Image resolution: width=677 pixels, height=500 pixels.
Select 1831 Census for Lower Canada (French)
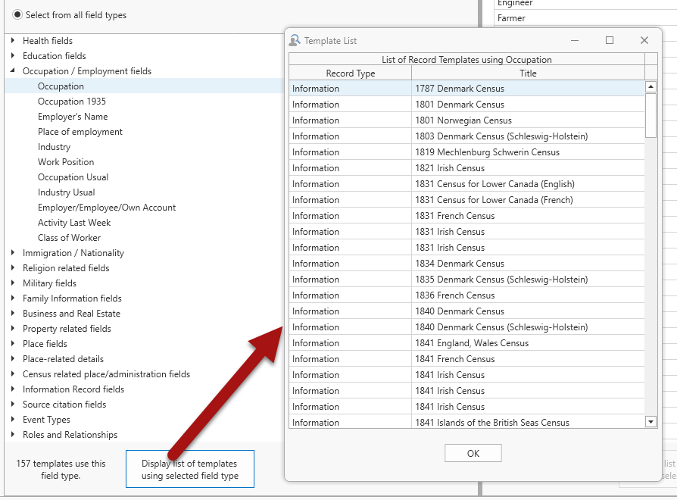coord(466,200)
